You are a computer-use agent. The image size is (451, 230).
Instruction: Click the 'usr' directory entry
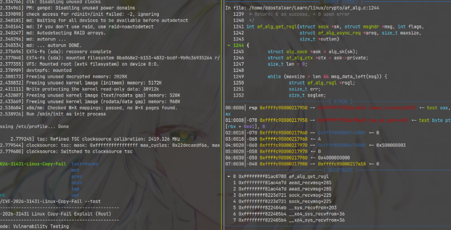click(75, 195)
